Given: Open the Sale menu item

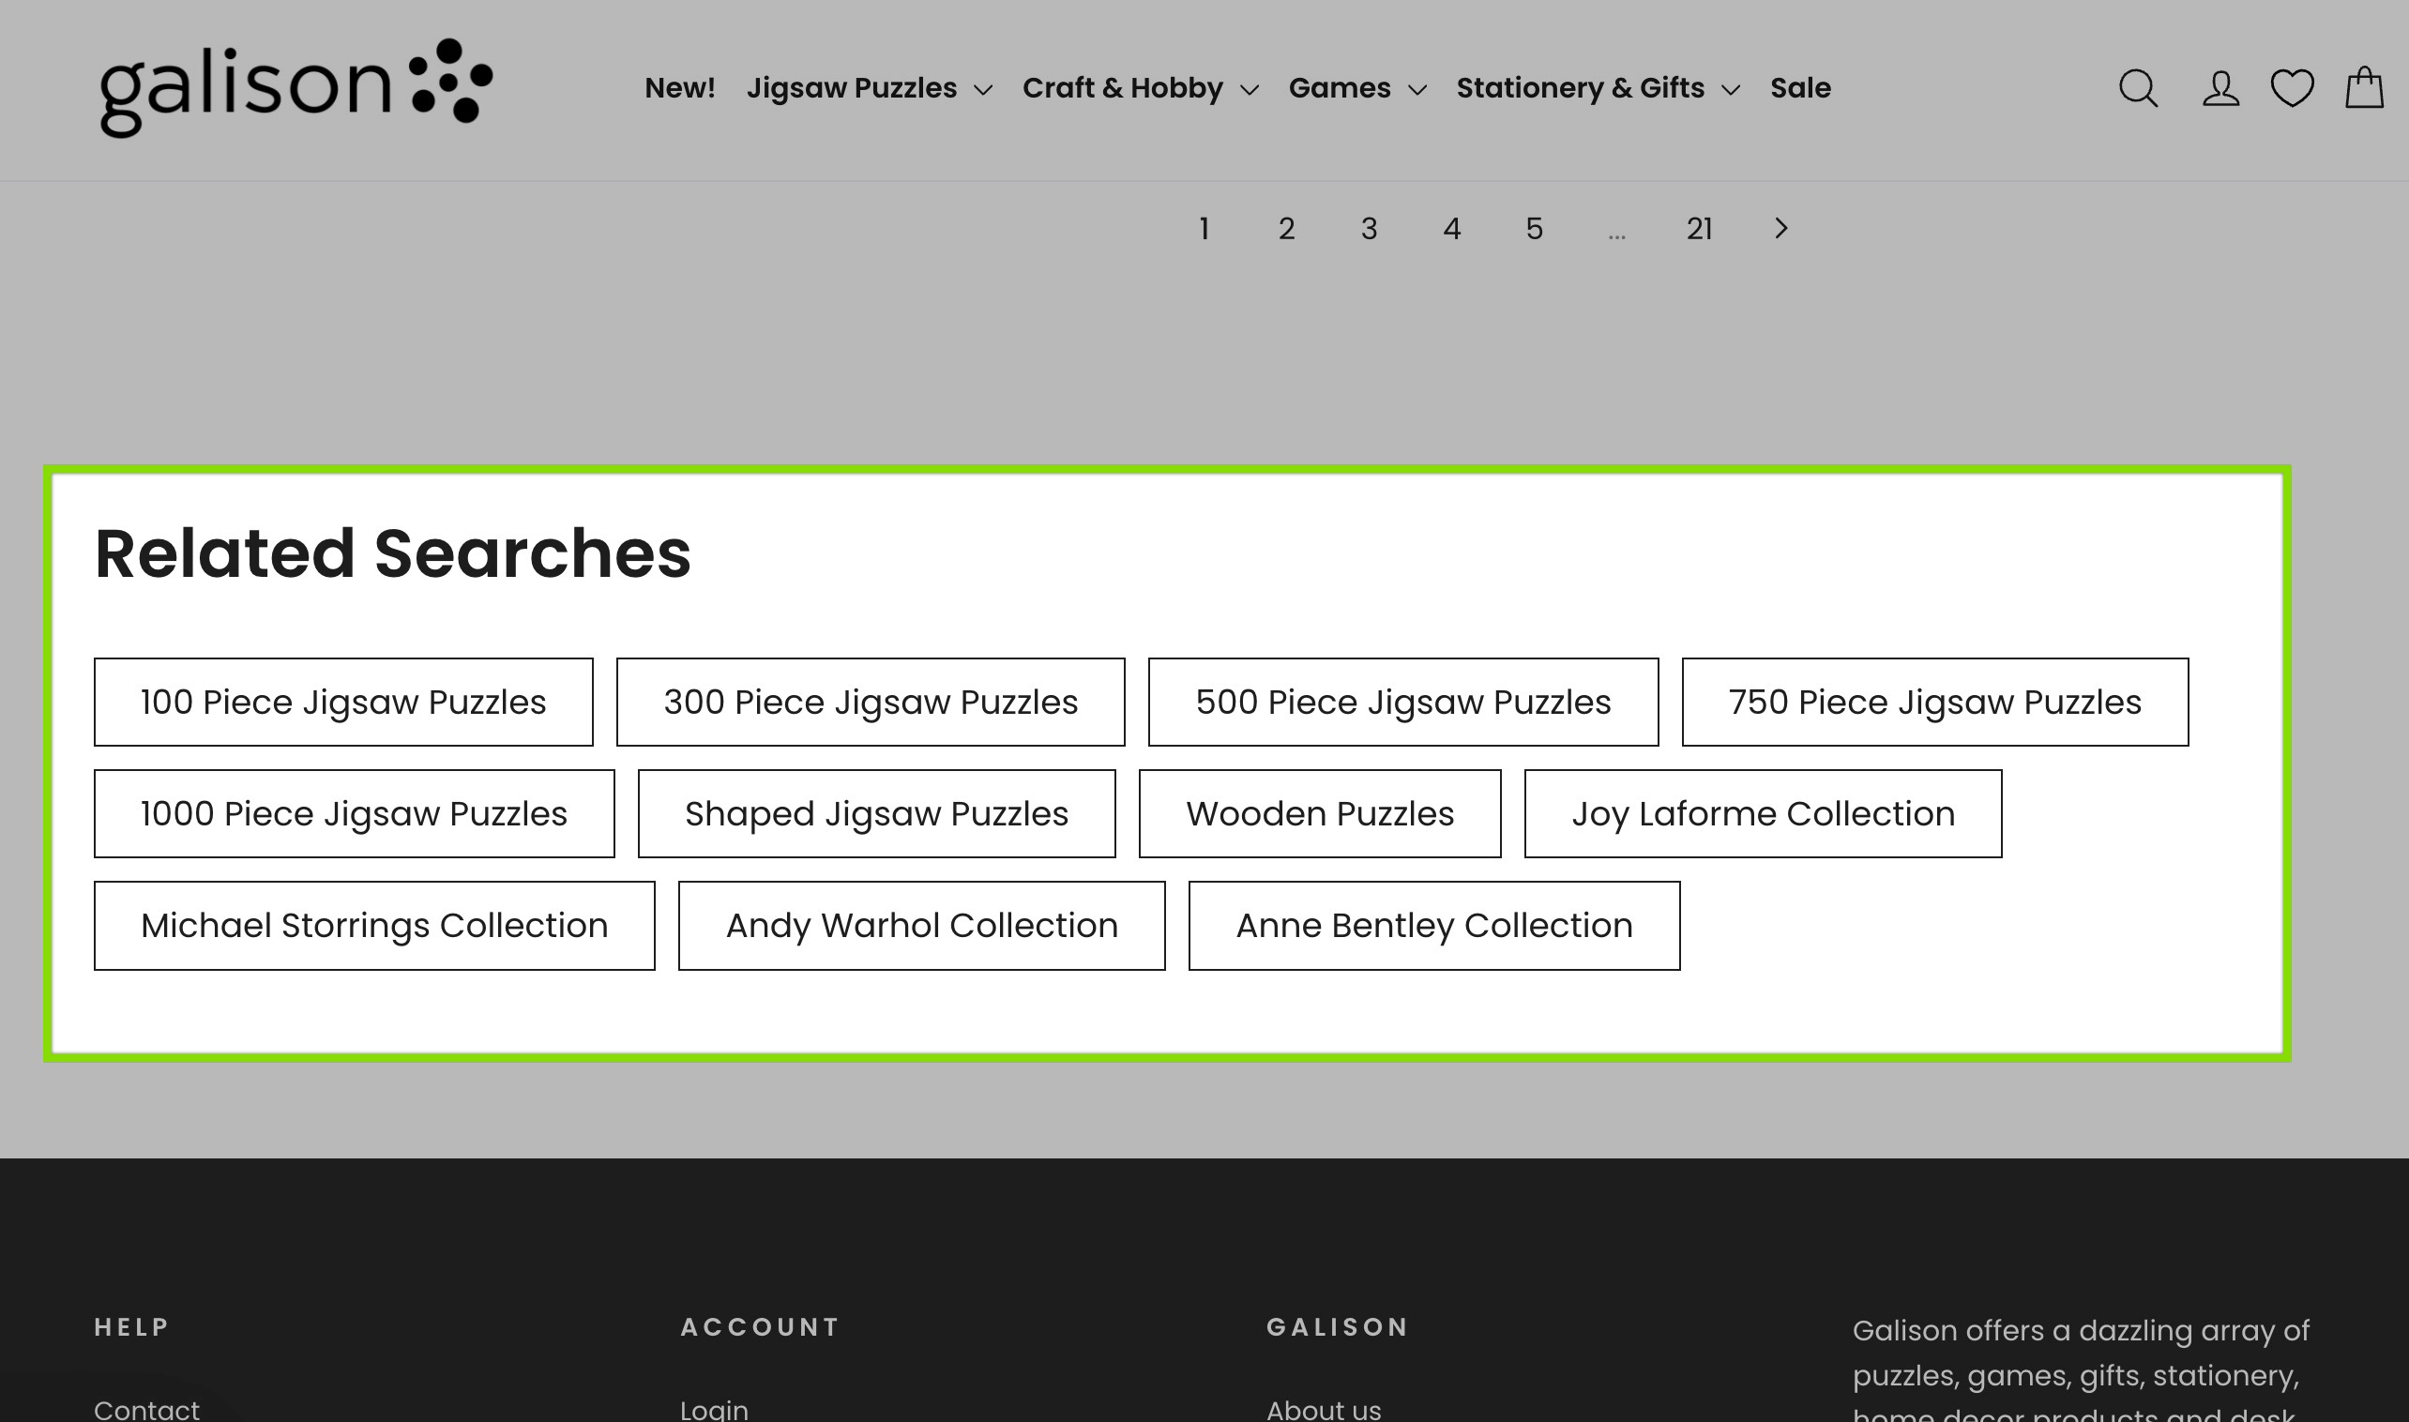Looking at the screenshot, I should [1800, 88].
